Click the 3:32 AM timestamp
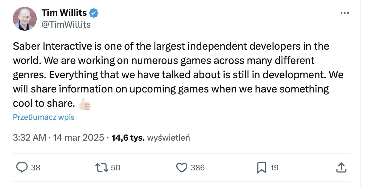Viewport: 366px width, 187px height. coord(30,138)
